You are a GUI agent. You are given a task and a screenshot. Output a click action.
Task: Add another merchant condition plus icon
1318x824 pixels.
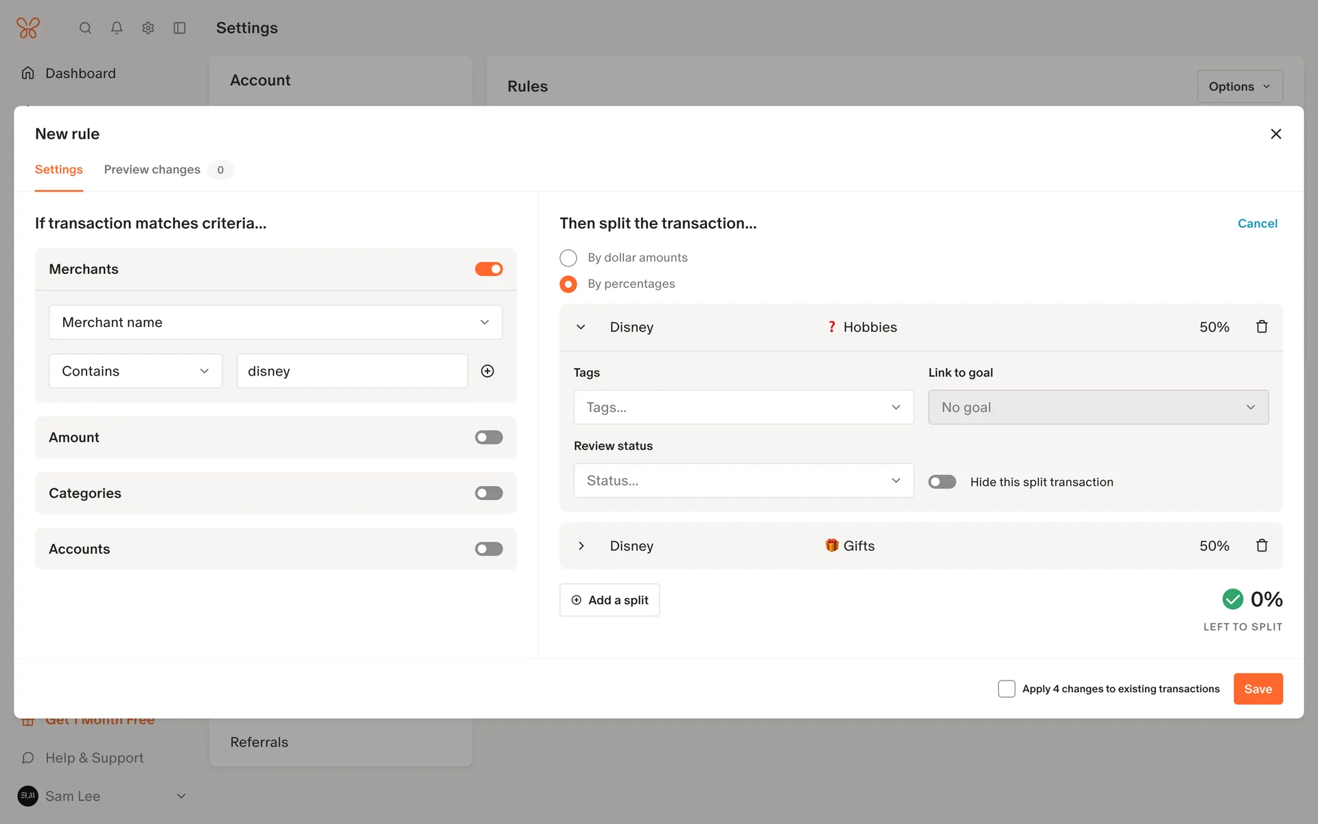pos(487,371)
